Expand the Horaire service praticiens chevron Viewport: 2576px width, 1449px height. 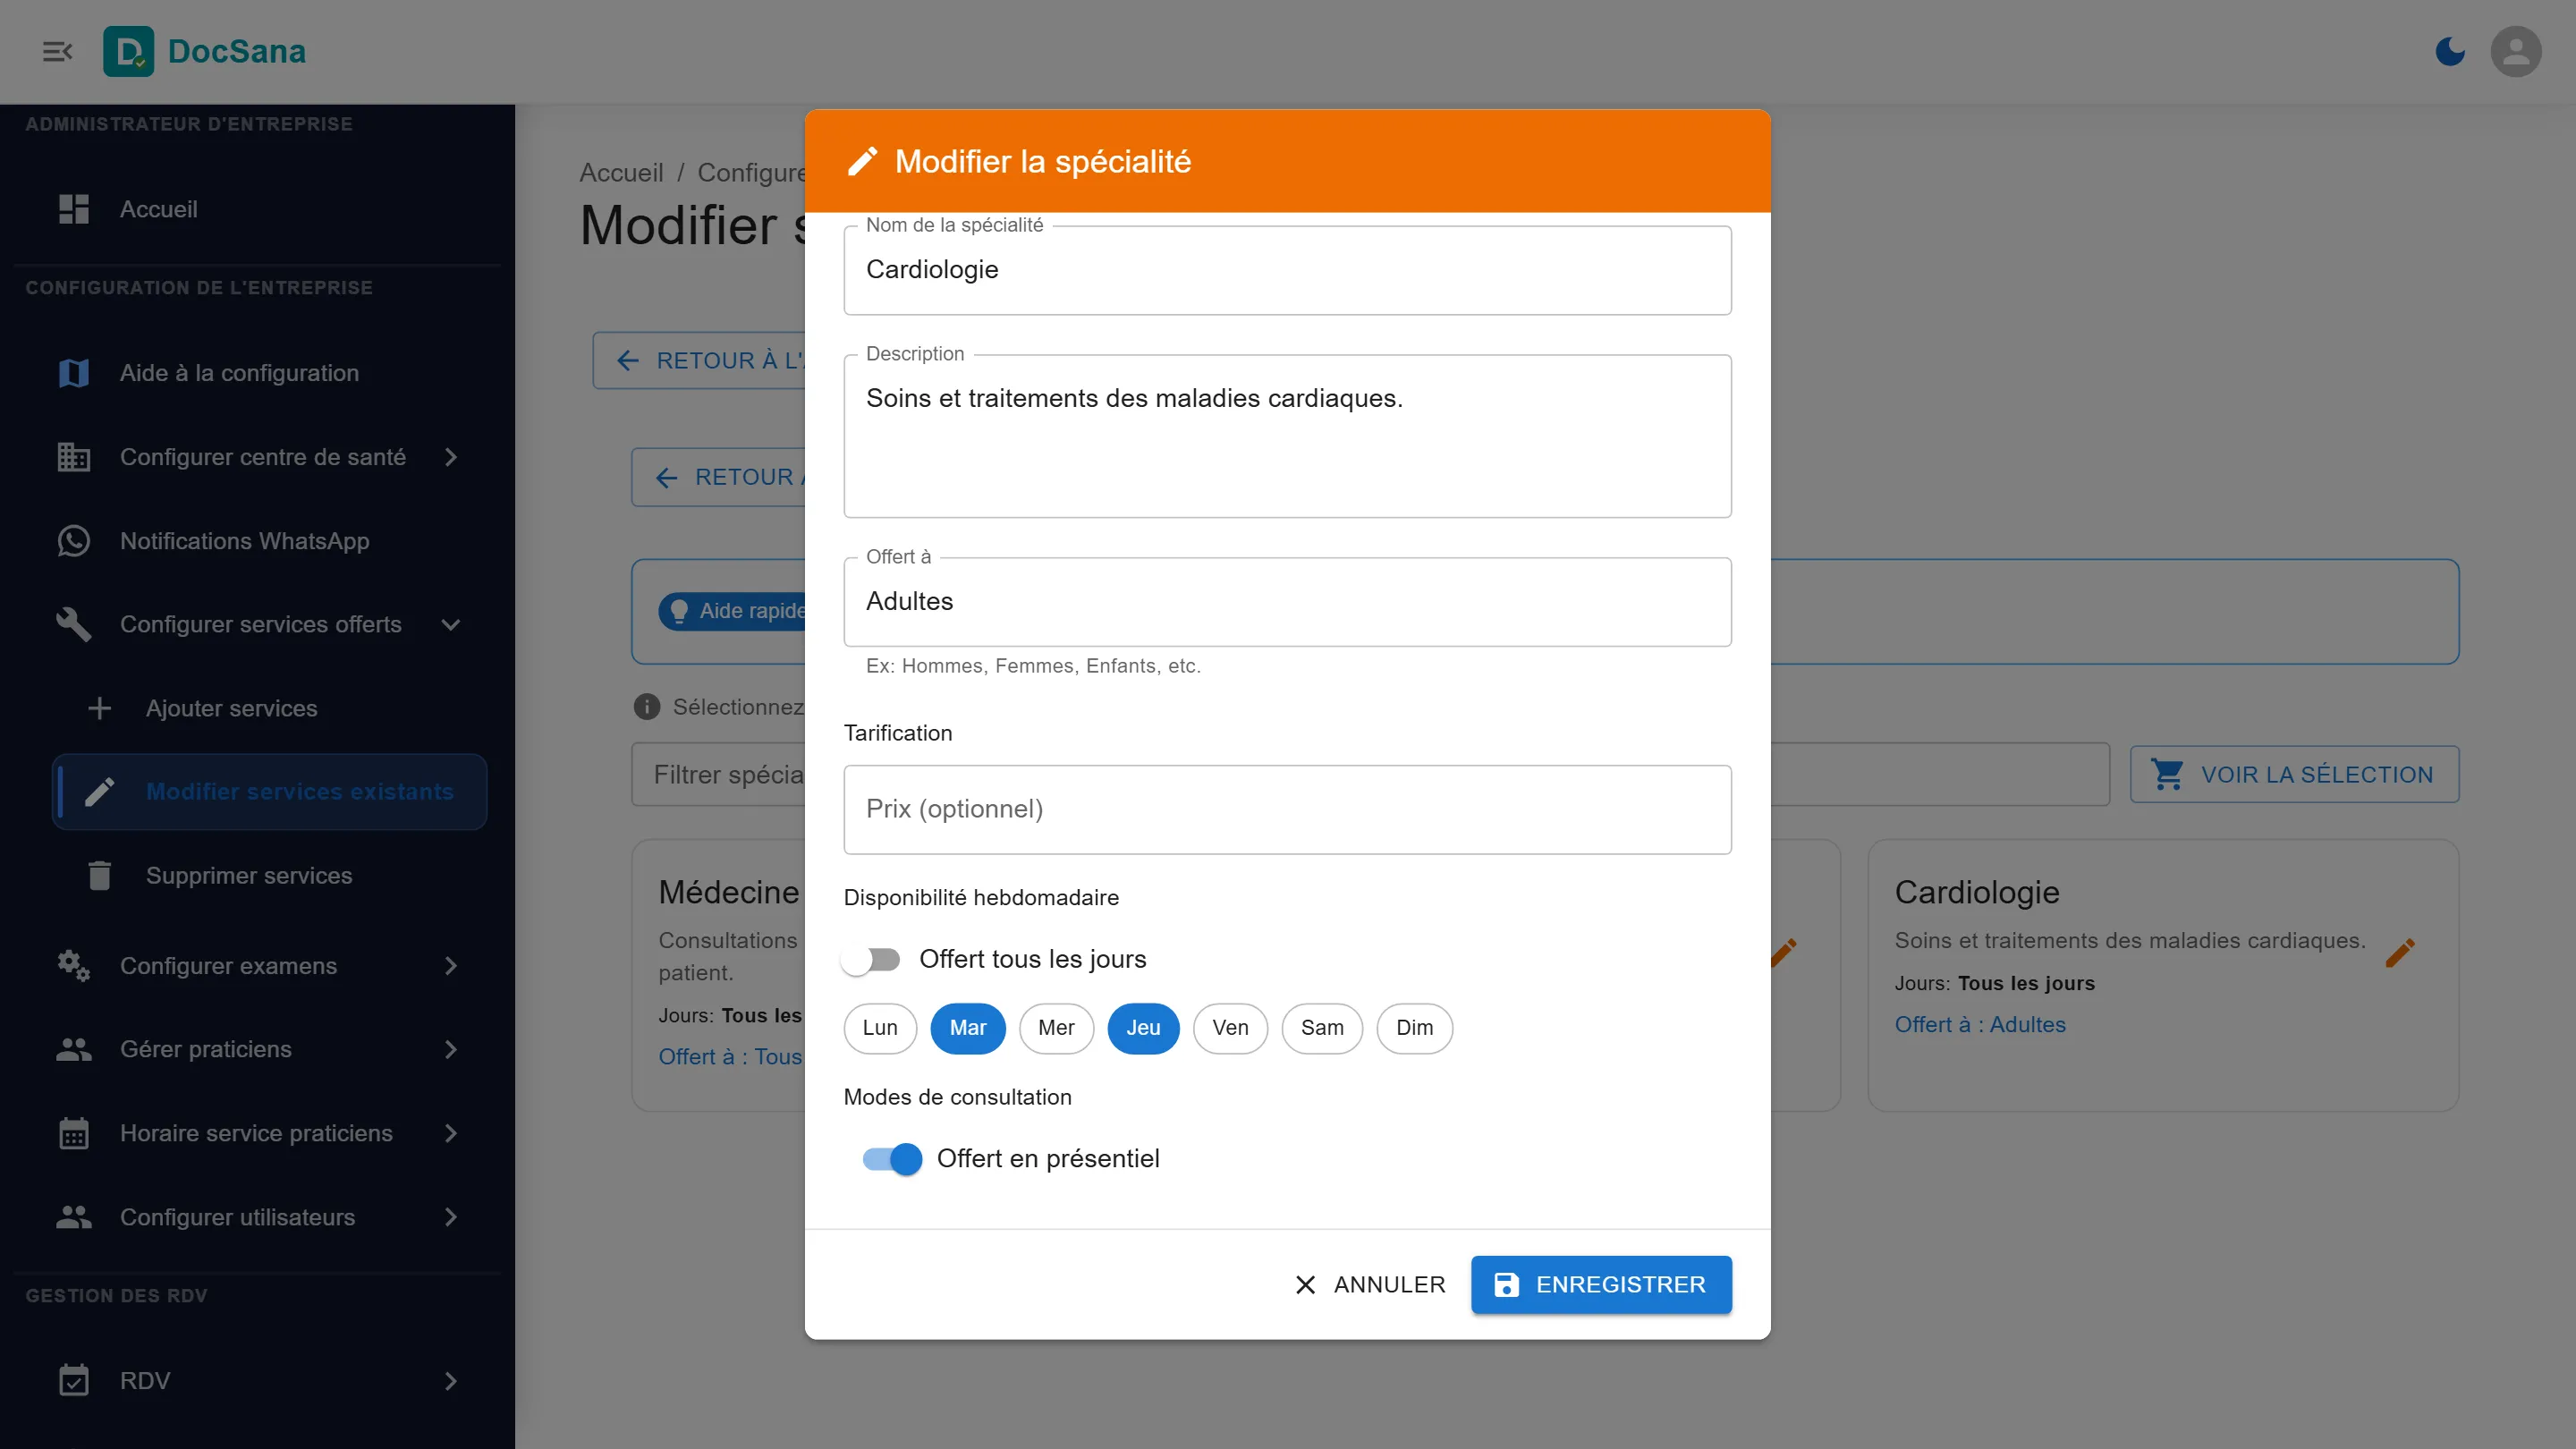tap(451, 1133)
